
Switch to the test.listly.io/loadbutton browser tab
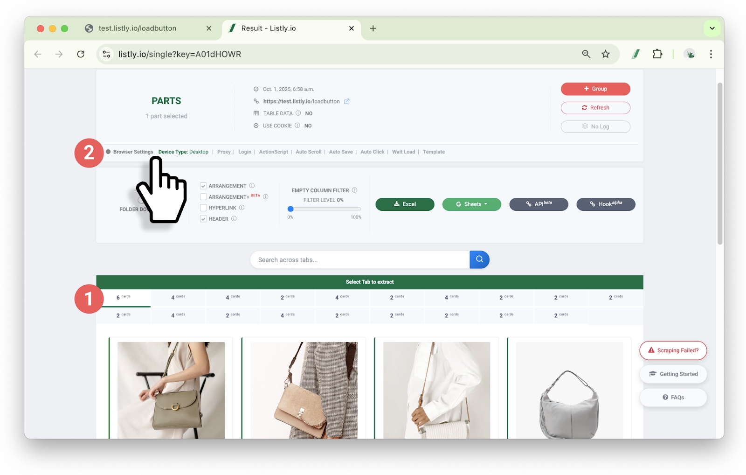[138, 28]
